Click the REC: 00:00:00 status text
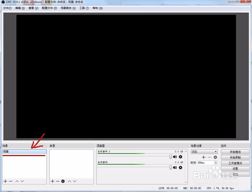252x192 pixels. (192, 188)
